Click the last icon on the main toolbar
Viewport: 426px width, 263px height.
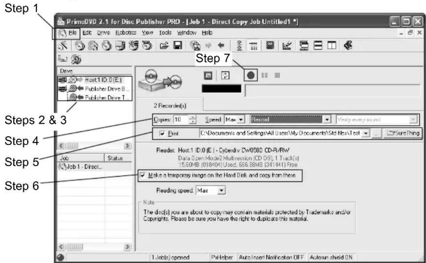click(x=348, y=46)
